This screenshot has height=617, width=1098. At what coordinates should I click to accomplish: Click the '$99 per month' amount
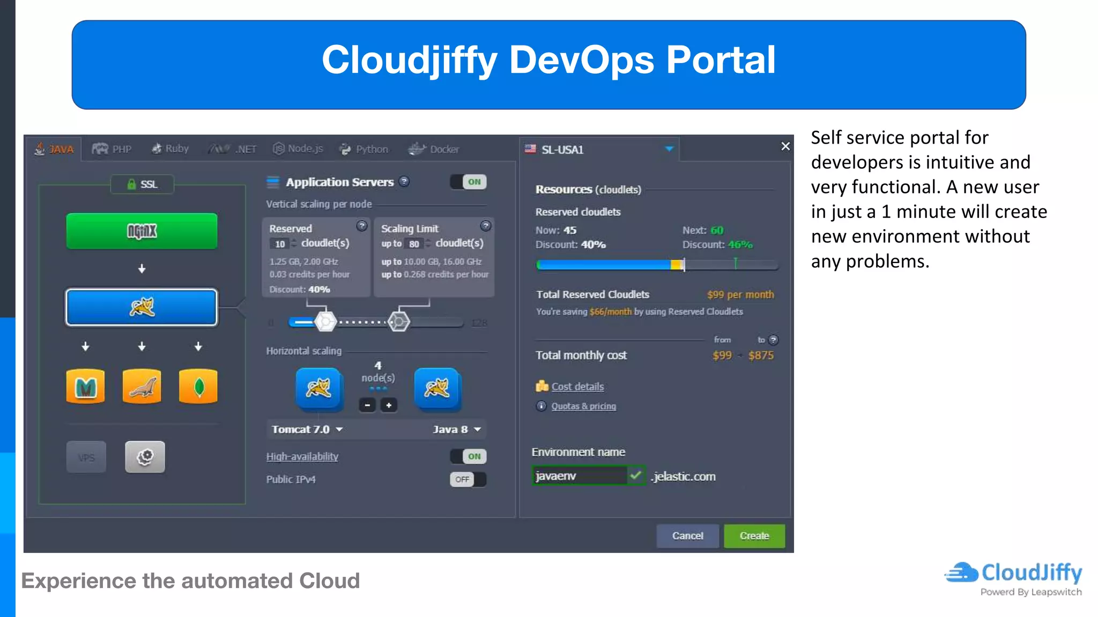tap(740, 295)
